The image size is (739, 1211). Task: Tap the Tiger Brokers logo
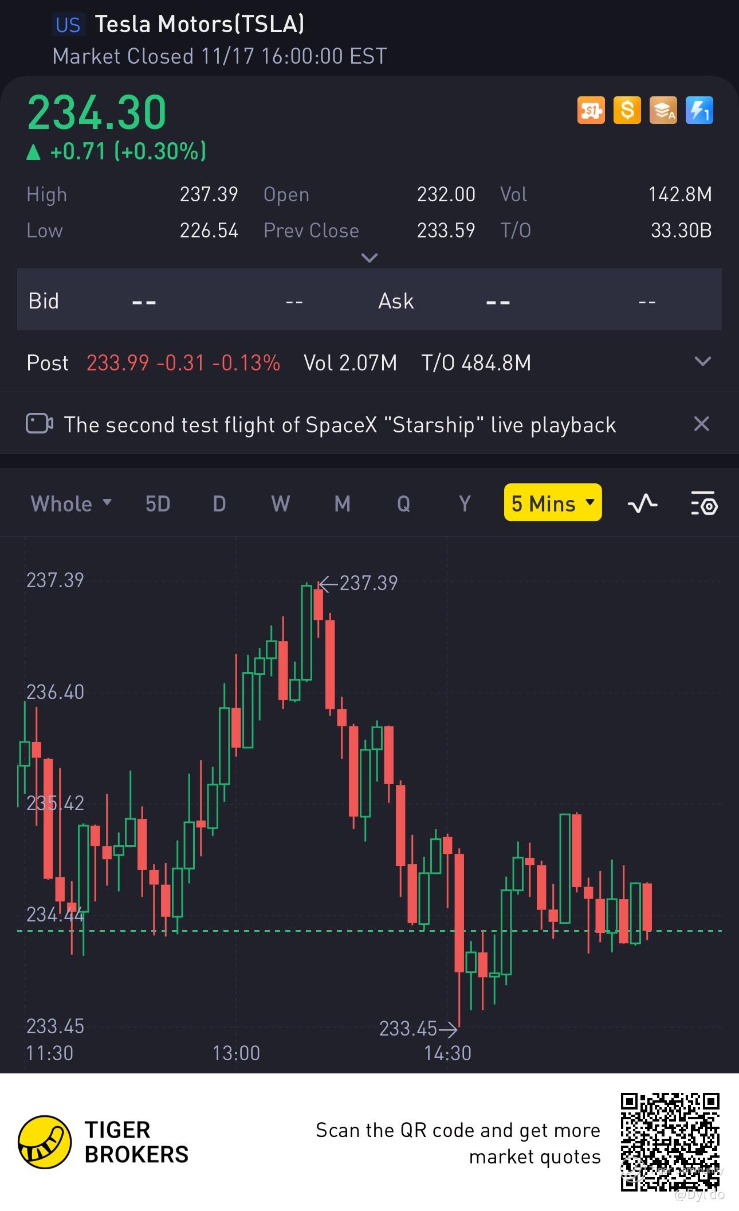click(45, 1142)
